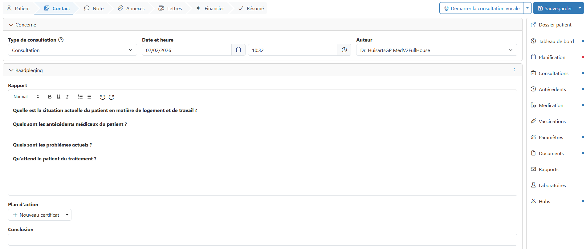Switch to the Lettres tab

click(170, 8)
